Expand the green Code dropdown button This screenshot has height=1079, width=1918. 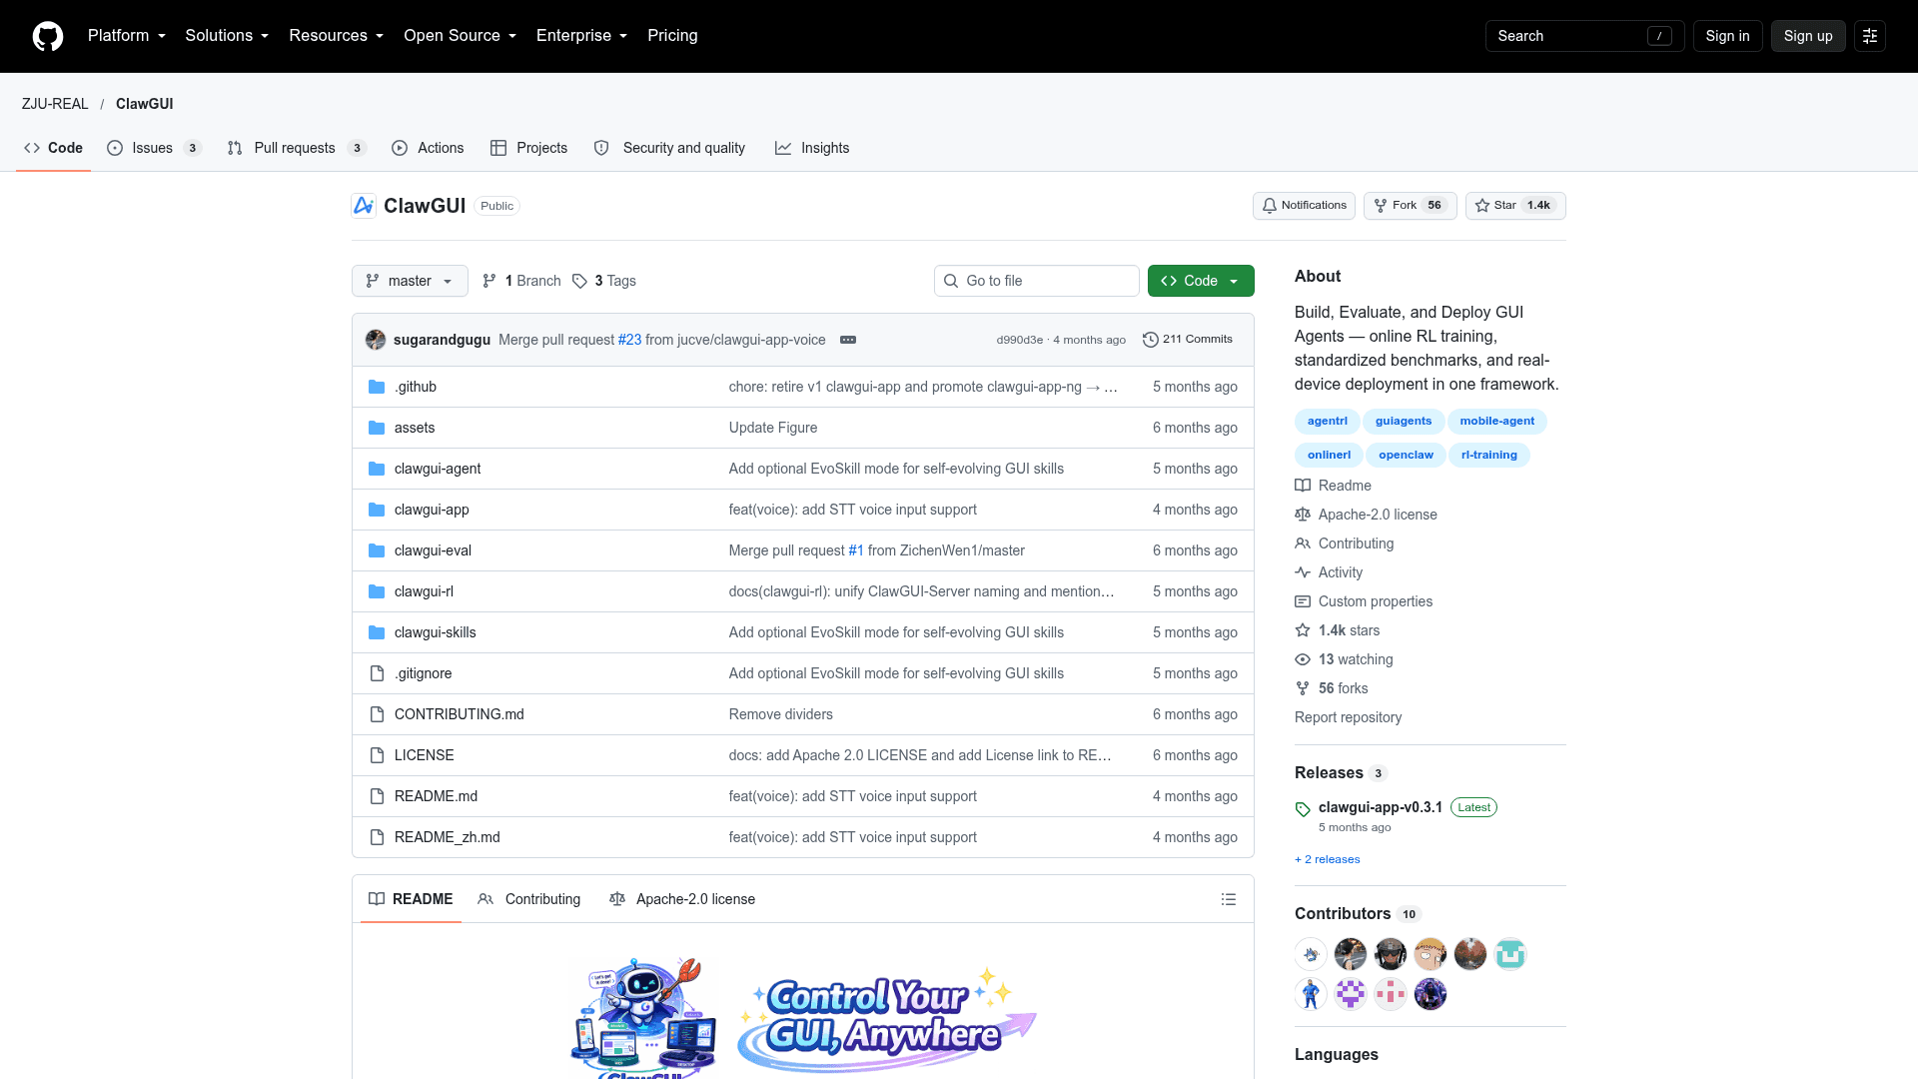coord(1201,281)
